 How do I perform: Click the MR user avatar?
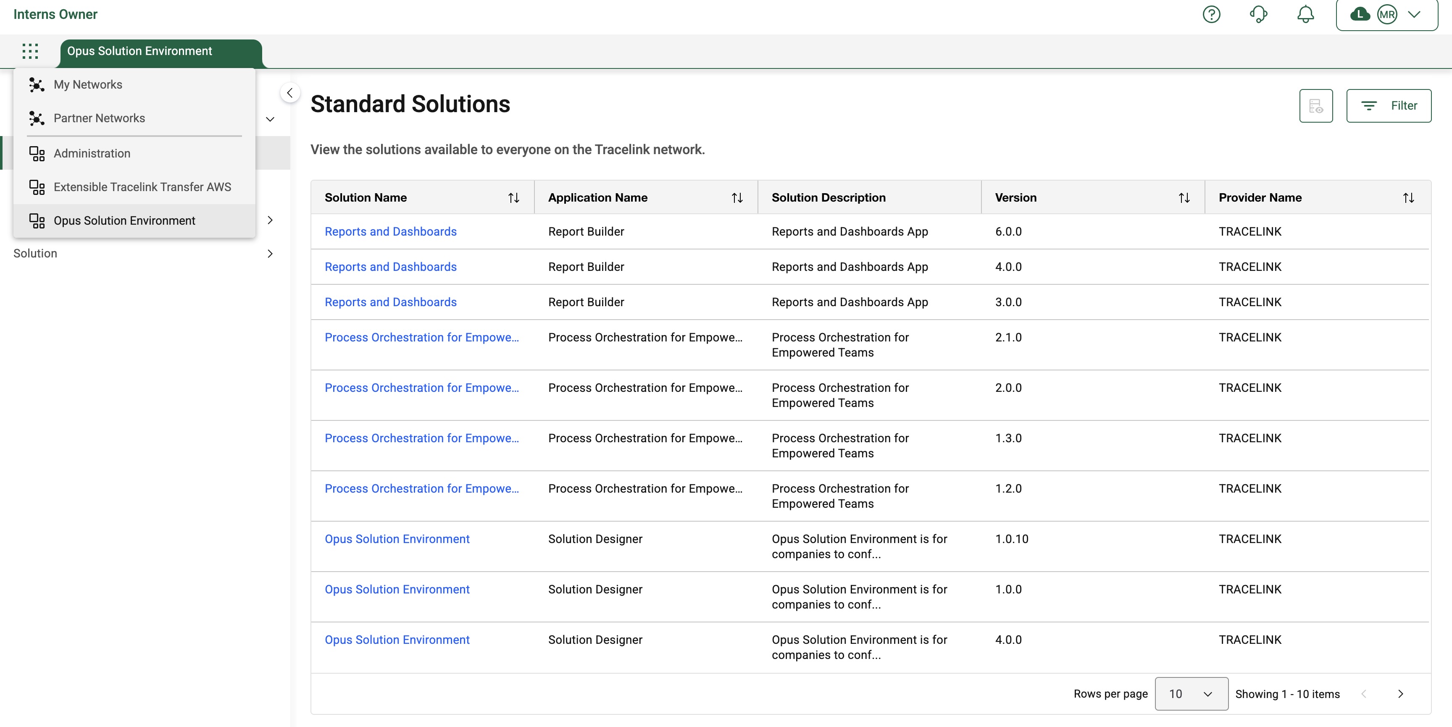click(1387, 14)
